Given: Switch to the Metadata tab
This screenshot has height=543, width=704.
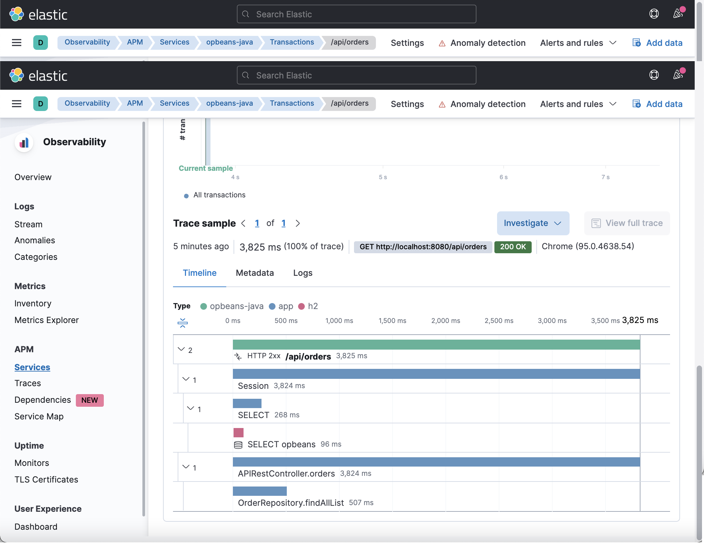Looking at the screenshot, I should 255,273.
